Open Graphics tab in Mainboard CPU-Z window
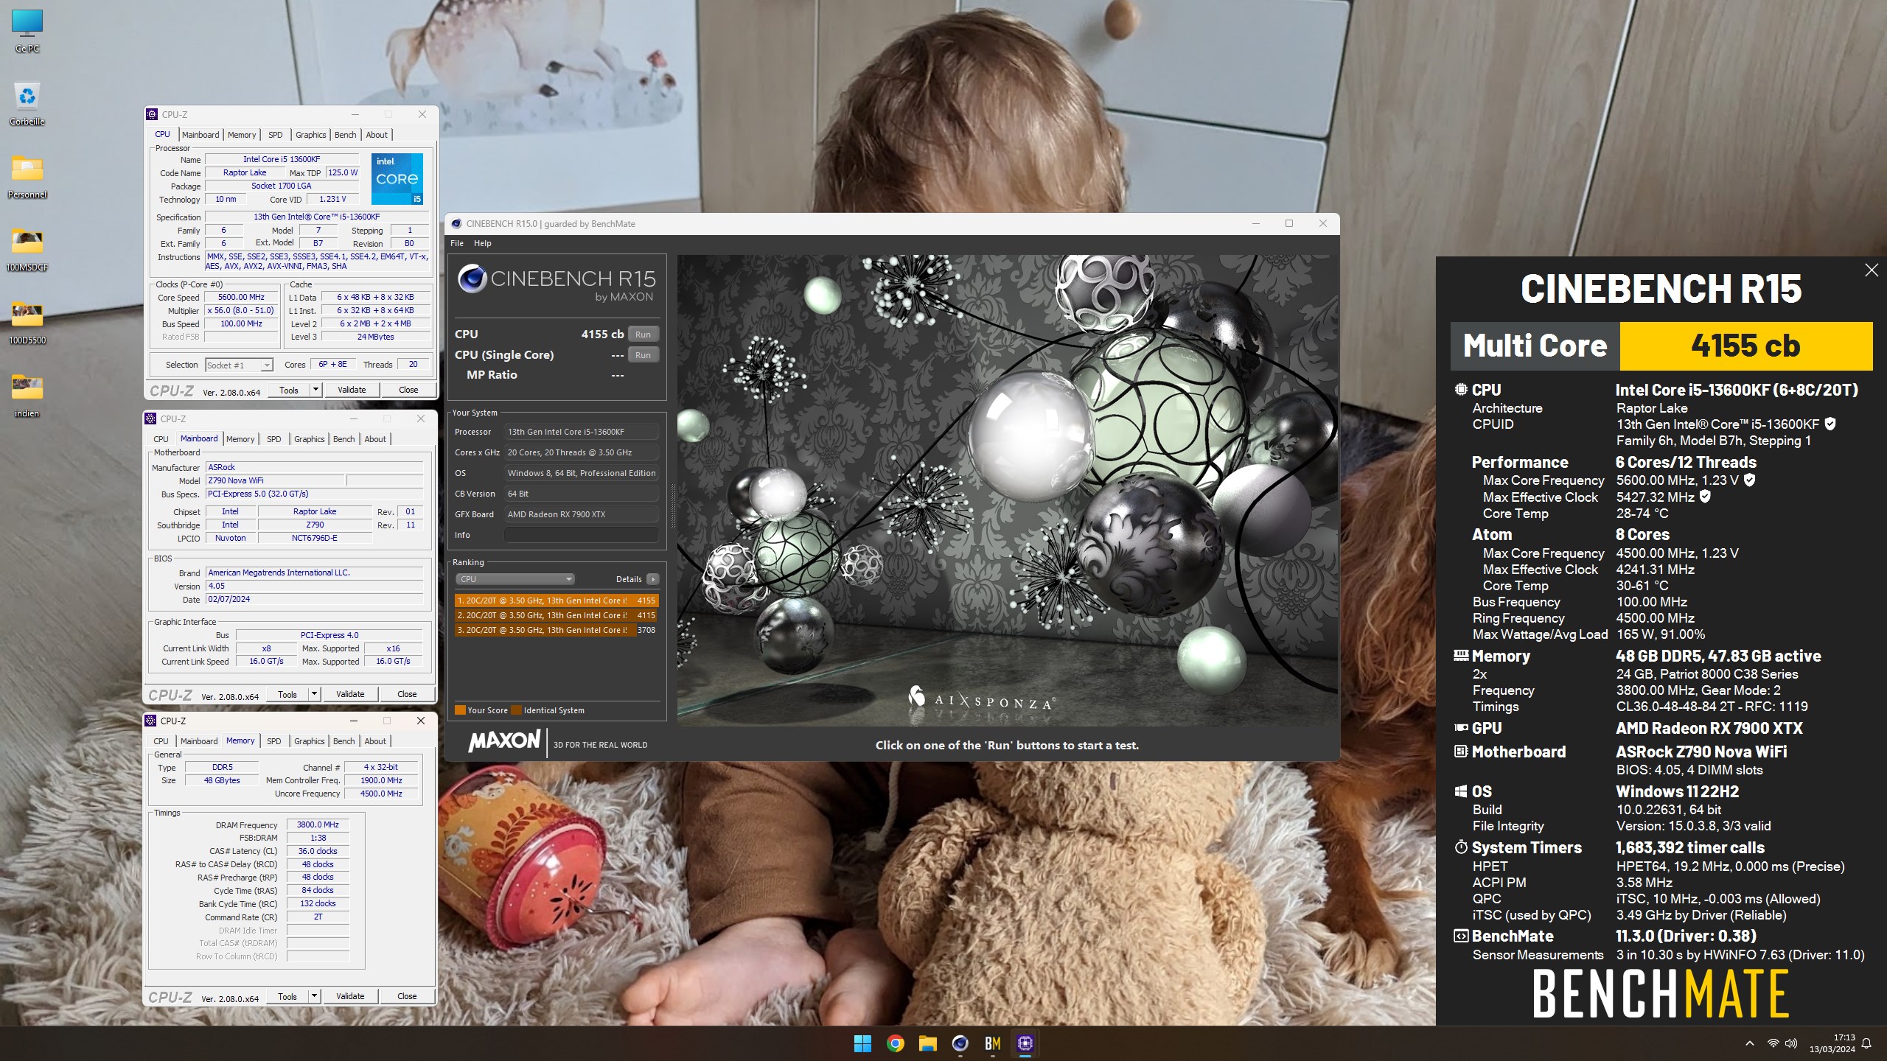 point(310,439)
